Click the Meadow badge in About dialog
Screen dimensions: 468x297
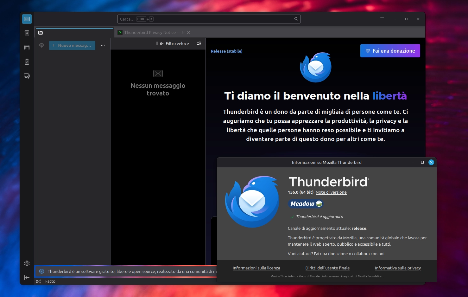(306, 203)
